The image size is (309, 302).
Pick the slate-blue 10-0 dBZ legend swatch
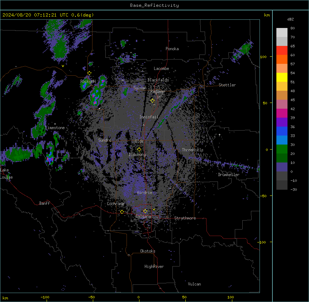[282, 167]
